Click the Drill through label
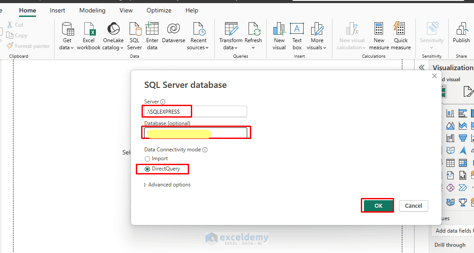 click(450, 245)
